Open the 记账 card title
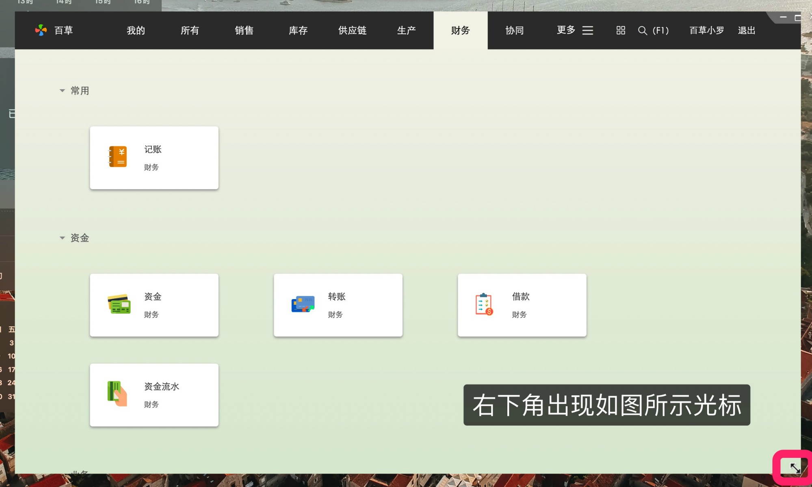This screenshot has width=812, height=487. (x=153, y=149)
